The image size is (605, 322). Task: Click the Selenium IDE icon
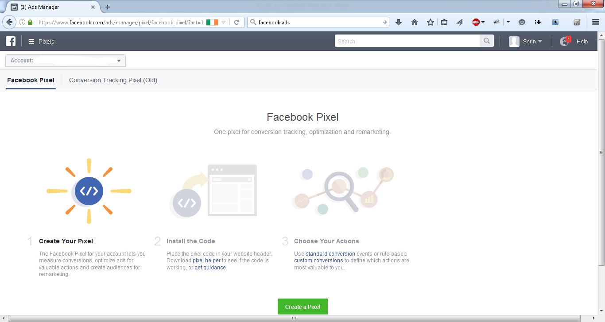coord(577,22)
